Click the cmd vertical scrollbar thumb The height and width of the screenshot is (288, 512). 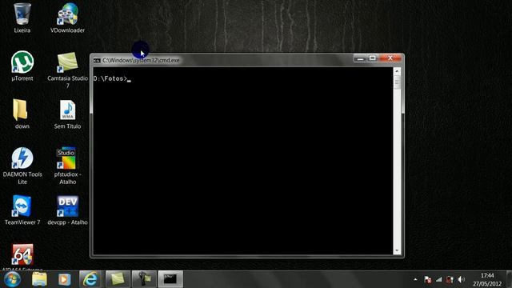397,82
